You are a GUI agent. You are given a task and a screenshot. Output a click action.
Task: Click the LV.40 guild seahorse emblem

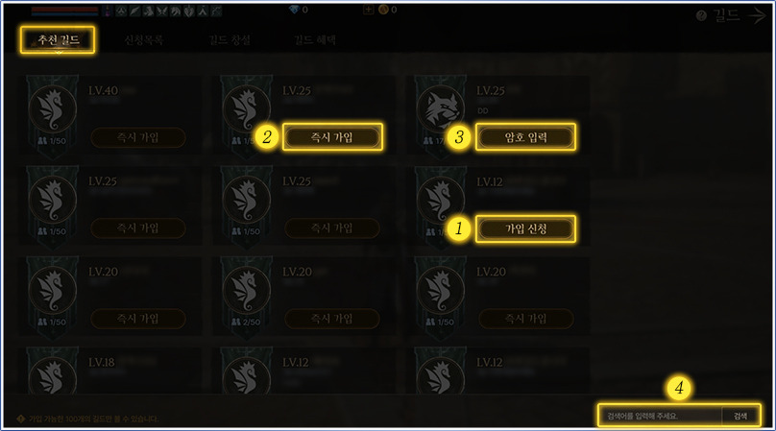tap(53, 108)
